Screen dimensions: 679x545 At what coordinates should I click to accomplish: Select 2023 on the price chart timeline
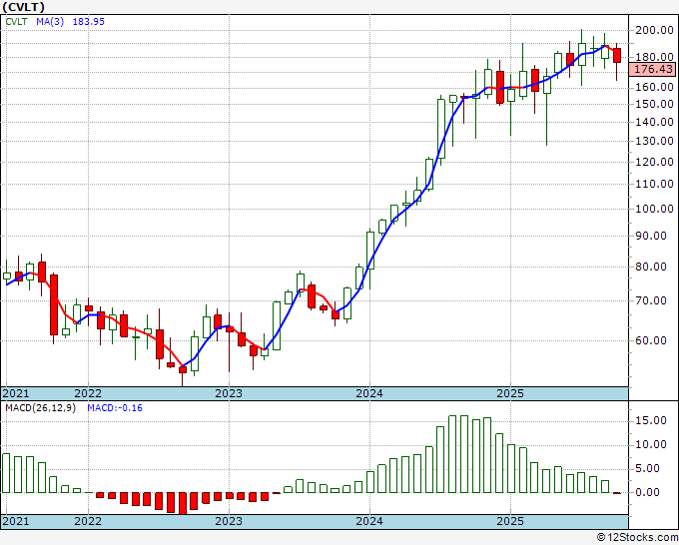229,393
